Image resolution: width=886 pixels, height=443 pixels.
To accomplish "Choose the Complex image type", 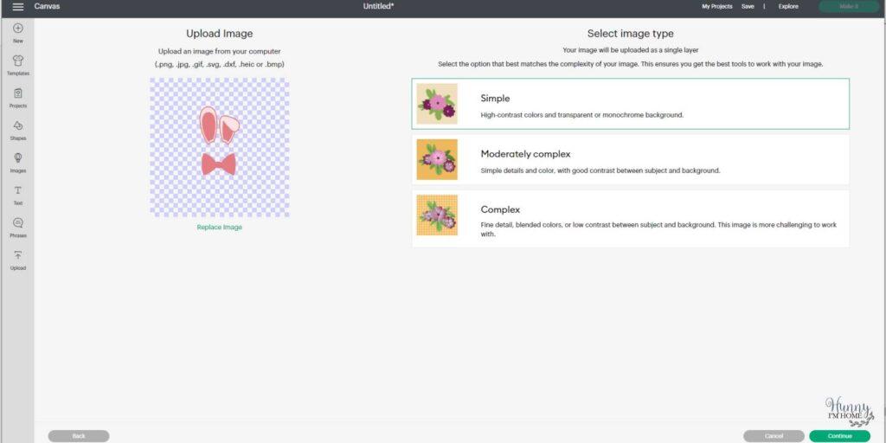I will pos(630,219).
